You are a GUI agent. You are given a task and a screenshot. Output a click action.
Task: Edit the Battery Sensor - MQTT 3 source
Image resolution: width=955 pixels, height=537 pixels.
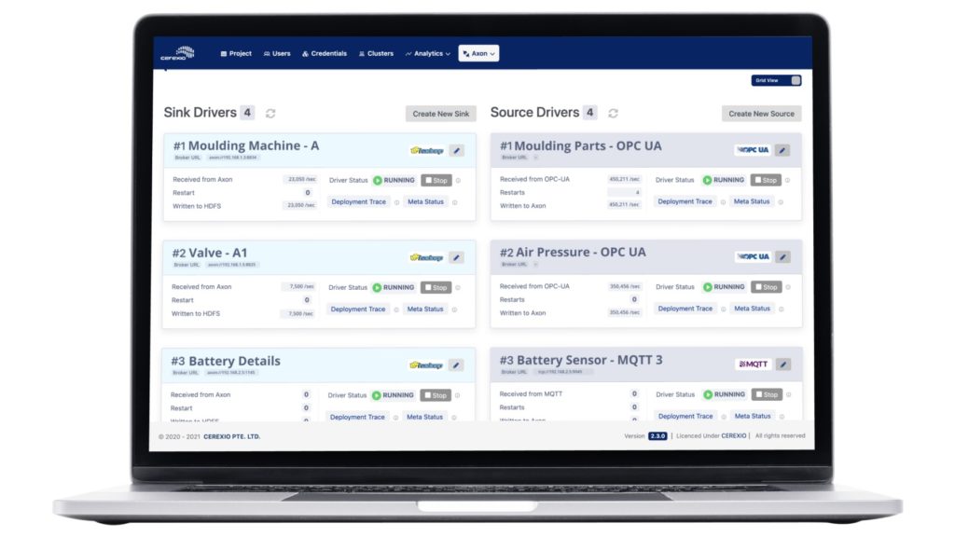coord(783,365)
